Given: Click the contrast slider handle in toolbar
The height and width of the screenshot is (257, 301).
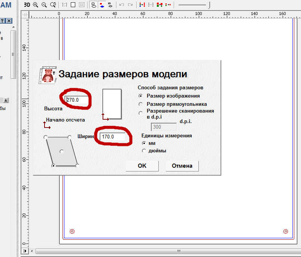Looking at the screenshot, I should pos(209,5).
